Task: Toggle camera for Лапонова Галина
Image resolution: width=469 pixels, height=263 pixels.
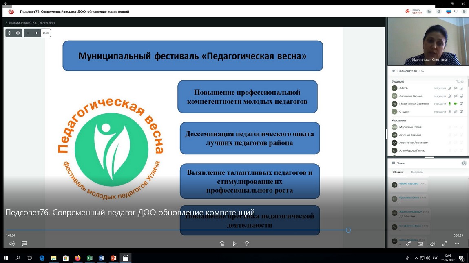Action: click(456, 96)
